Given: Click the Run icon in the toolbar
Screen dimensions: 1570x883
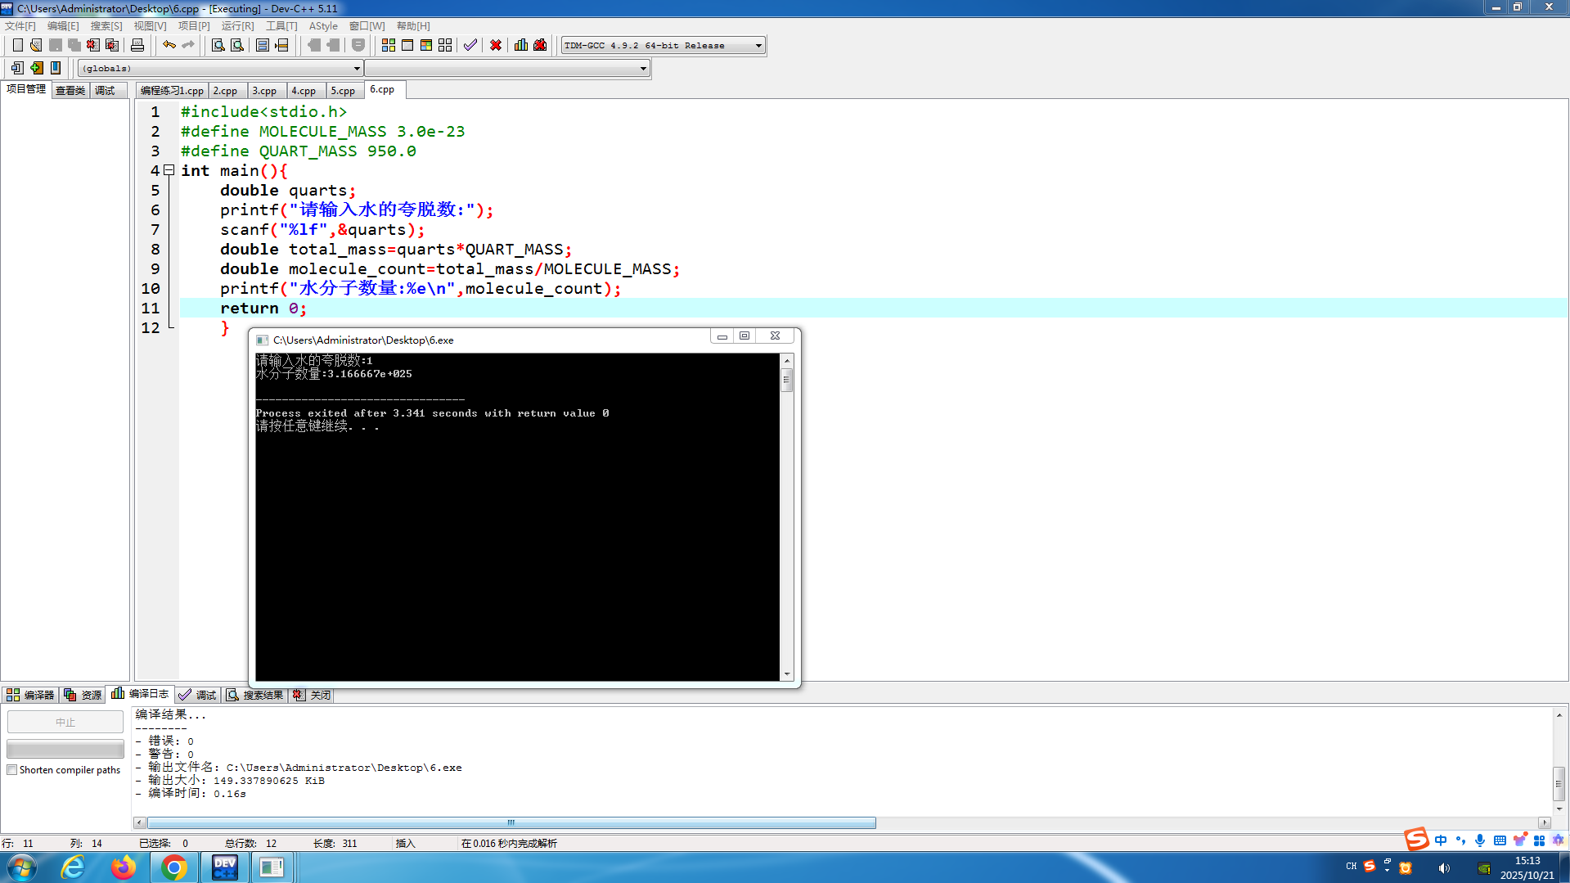Looking at the screenshot, I should 407,45.
